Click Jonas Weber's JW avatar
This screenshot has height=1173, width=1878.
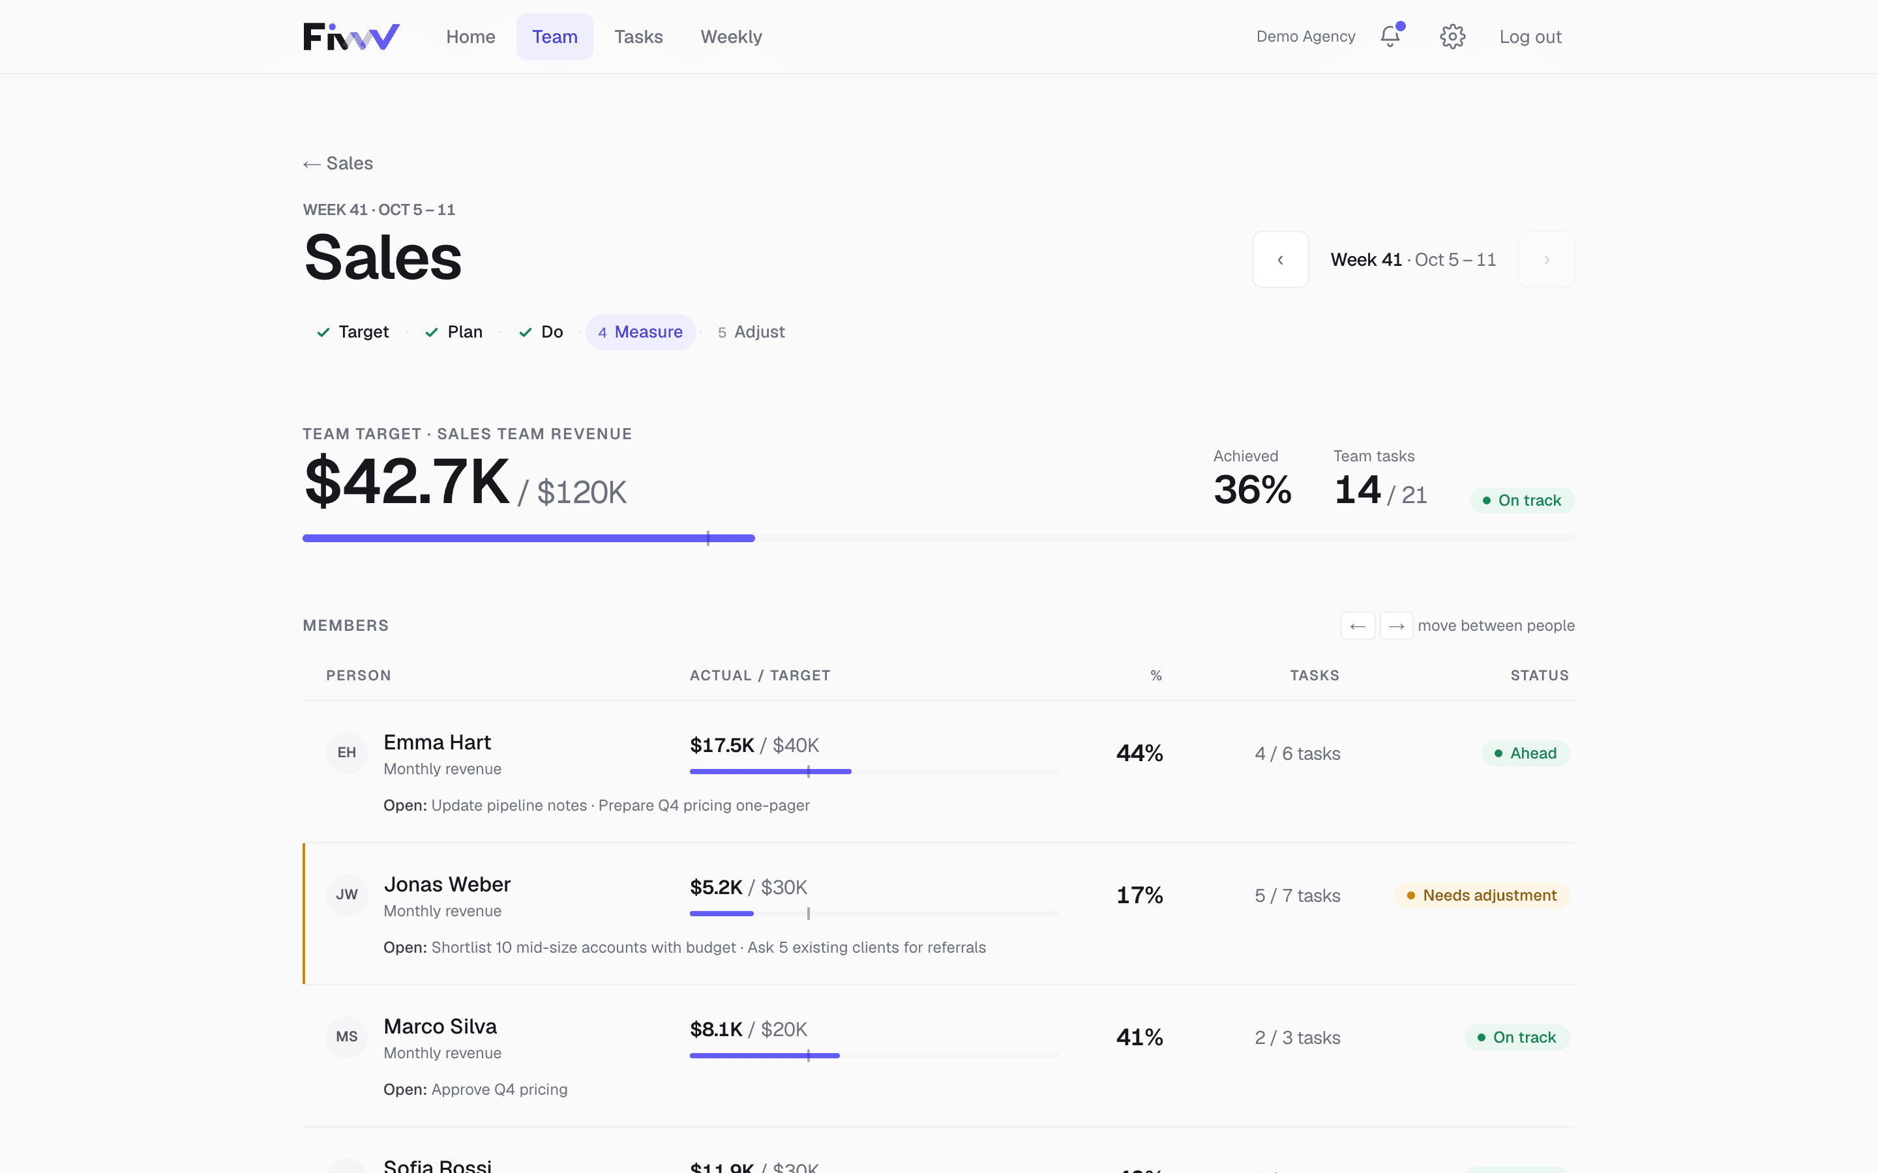pos(347,895)
